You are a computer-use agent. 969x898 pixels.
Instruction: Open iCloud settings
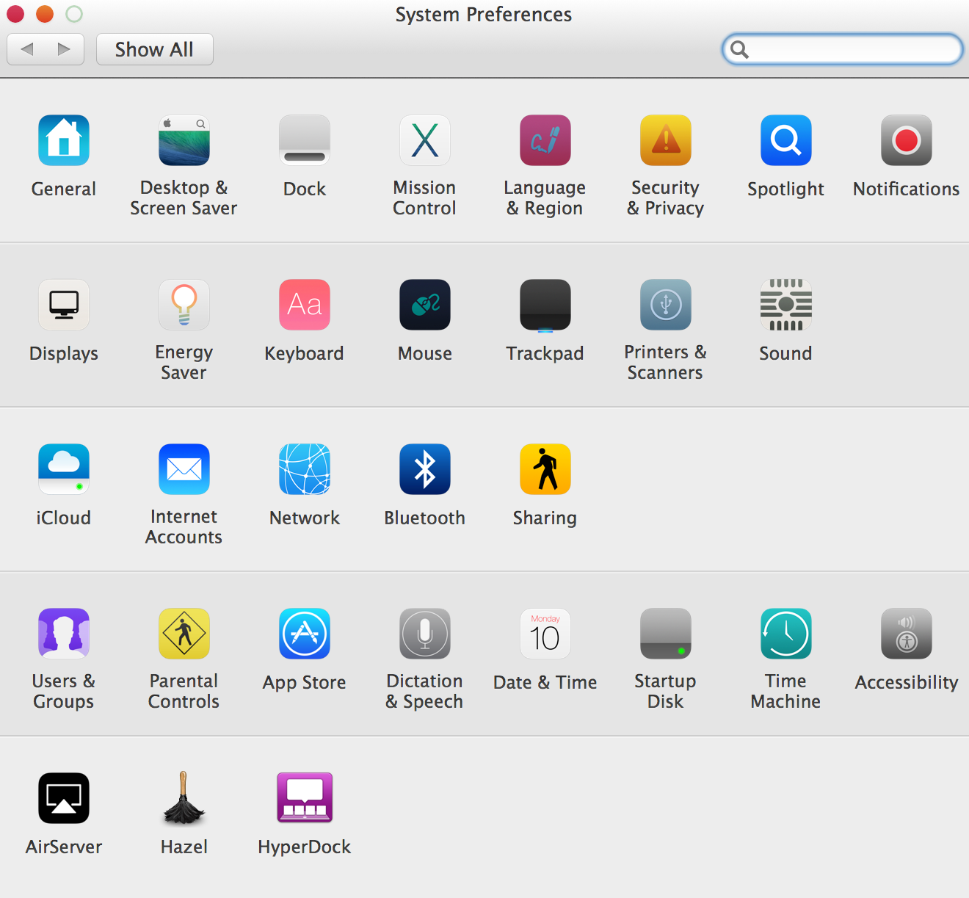click(64, 469)
